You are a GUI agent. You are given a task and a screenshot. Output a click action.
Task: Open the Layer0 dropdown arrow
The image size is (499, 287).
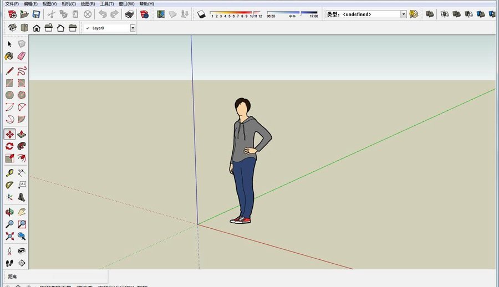133,28
